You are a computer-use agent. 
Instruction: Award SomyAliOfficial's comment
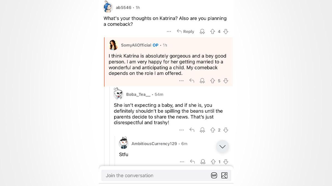202,81
